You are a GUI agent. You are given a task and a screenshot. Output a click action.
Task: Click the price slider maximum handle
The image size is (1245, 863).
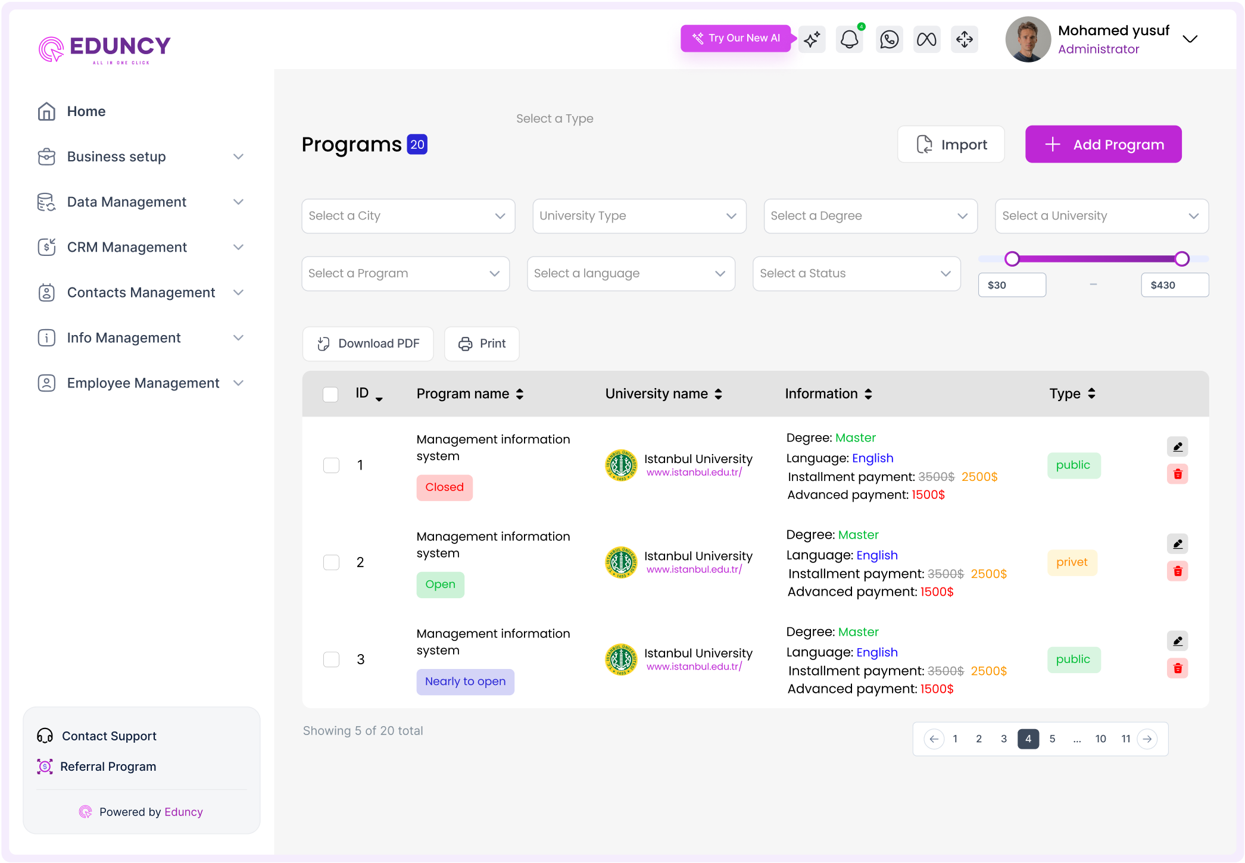1182,258
